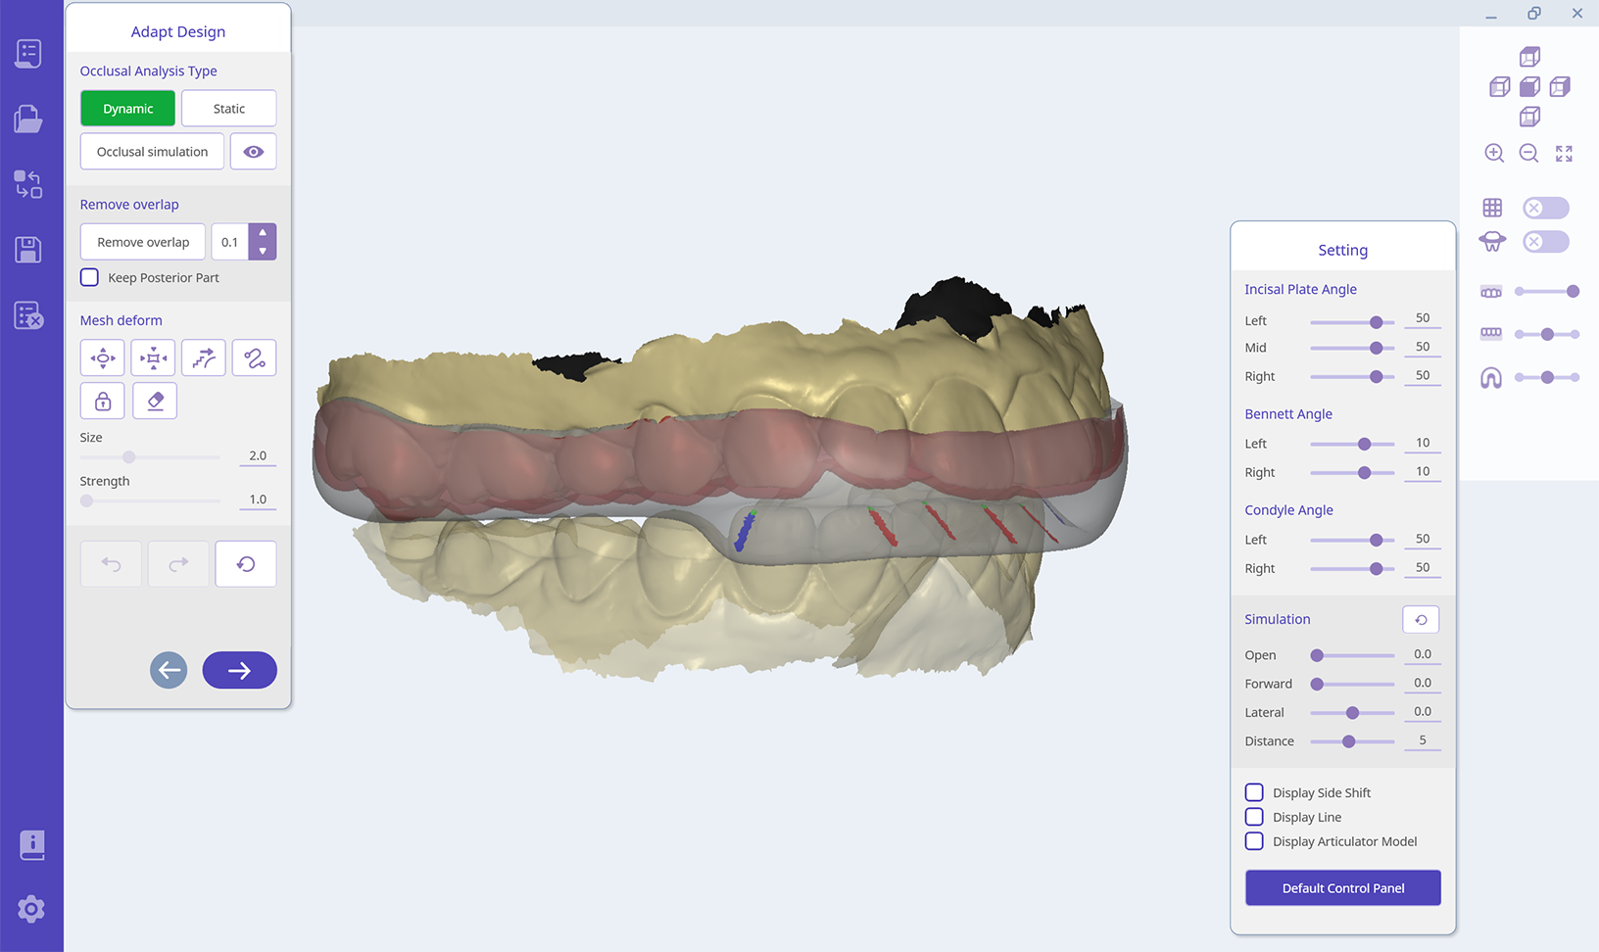Toggle occlusal visibility with the eye icon

tap(253, 152)
